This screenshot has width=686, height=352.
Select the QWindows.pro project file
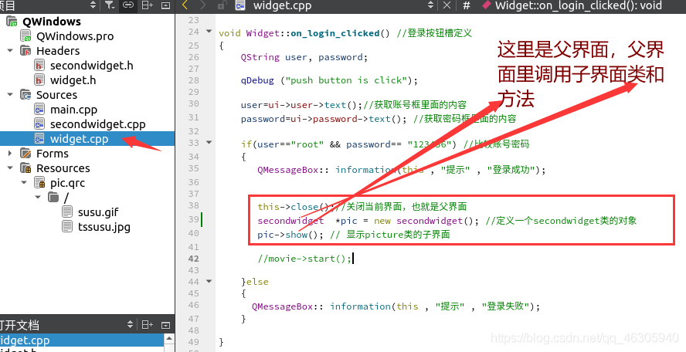(75, 36)
